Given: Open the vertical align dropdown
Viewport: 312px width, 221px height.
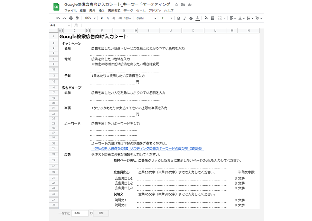Looking at the screenshot, I should pyautogui.click(x=242, y=18).
